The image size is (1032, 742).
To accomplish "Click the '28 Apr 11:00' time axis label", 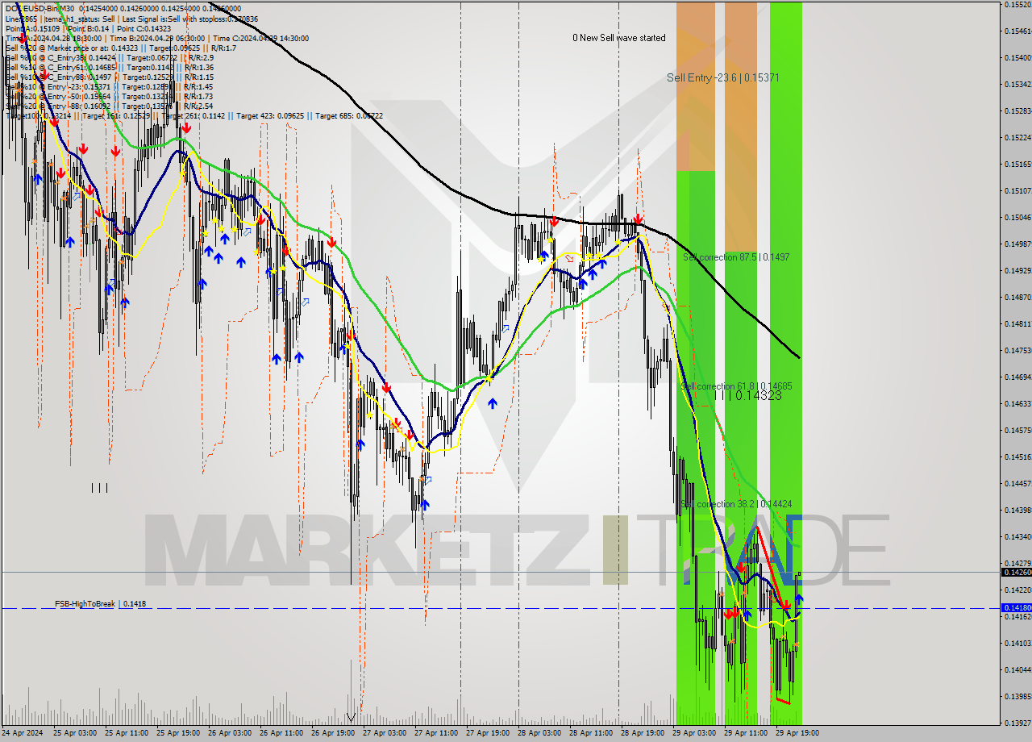I will 591,733.
